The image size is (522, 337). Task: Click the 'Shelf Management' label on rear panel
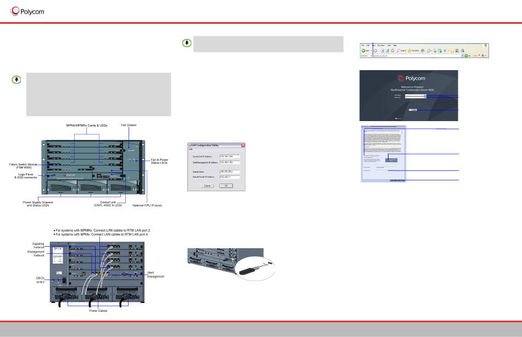click(156, 275)
